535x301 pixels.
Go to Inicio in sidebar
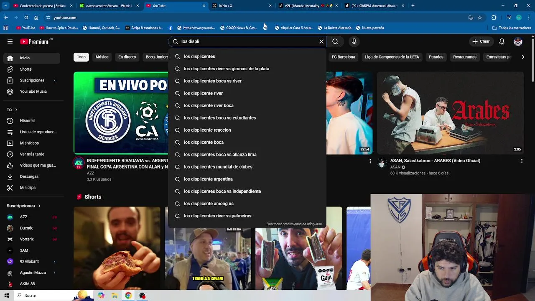[x=32, y=58]
